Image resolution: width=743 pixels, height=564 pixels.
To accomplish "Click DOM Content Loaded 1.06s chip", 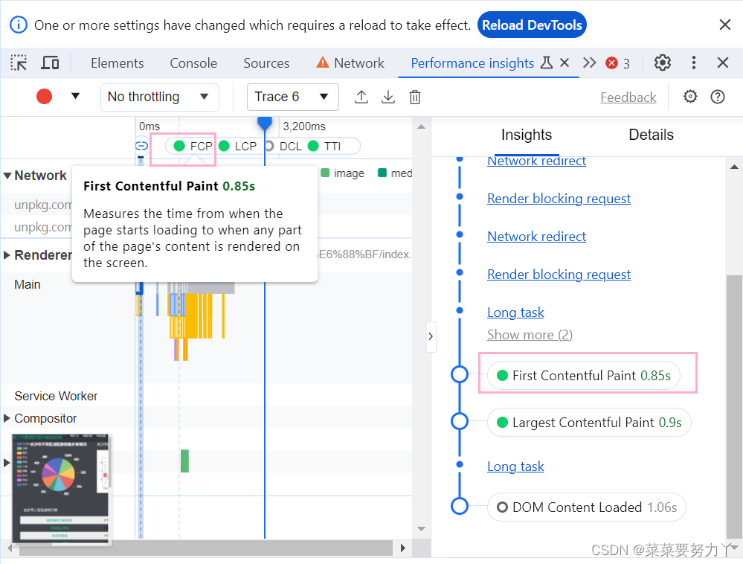I will 587,507.
